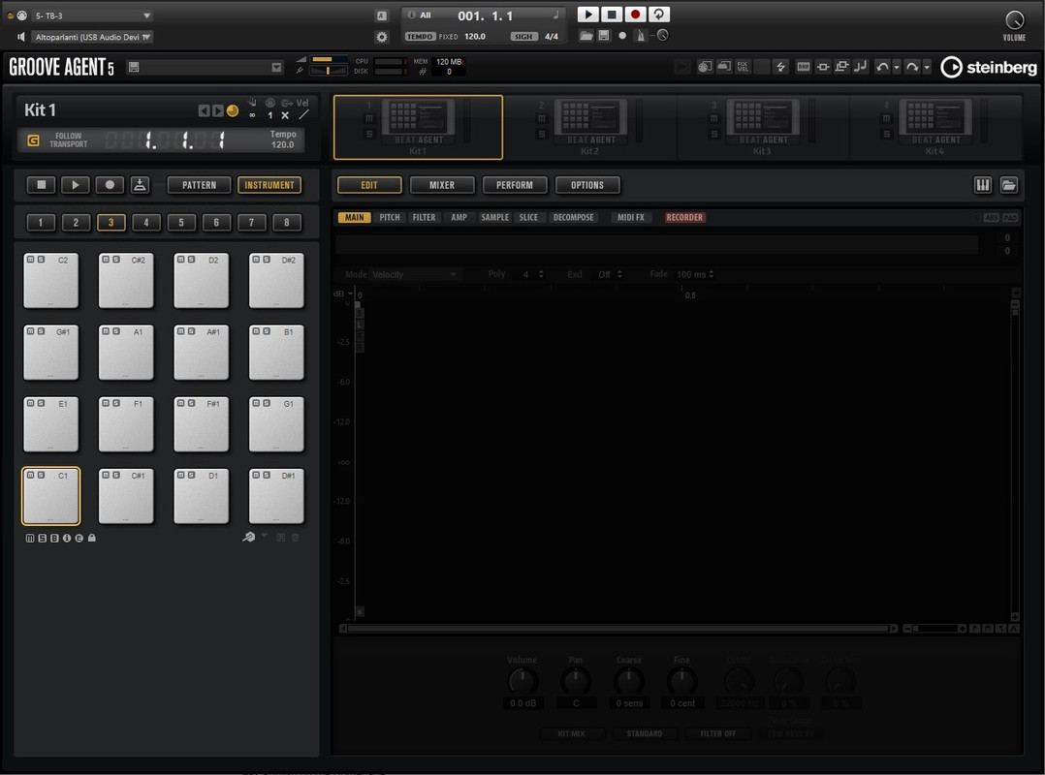Show the keyboard with piano keys icon
Viewport: 1045px width, 775px height.
[x=982, y=185]
